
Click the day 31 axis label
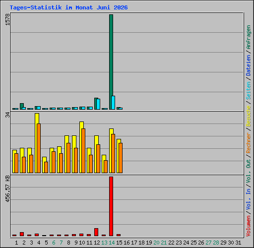point(238,243)
